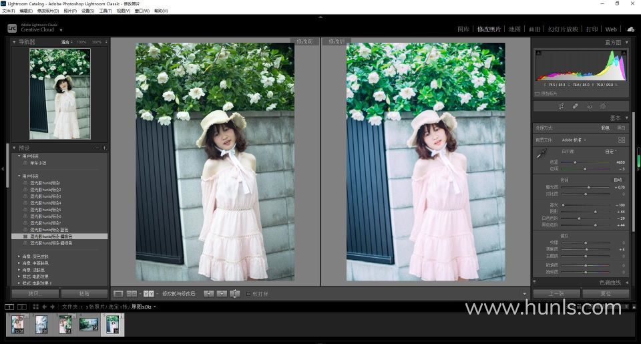This screenshot has height=344, width=641.
Task: Switch to the R|A reference view icon
Action: [132, 294]
